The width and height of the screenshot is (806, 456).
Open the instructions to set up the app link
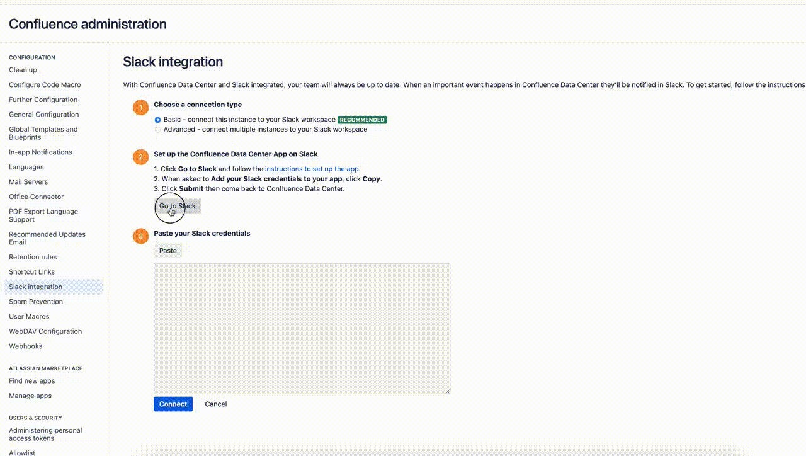[x=312, y=169]
